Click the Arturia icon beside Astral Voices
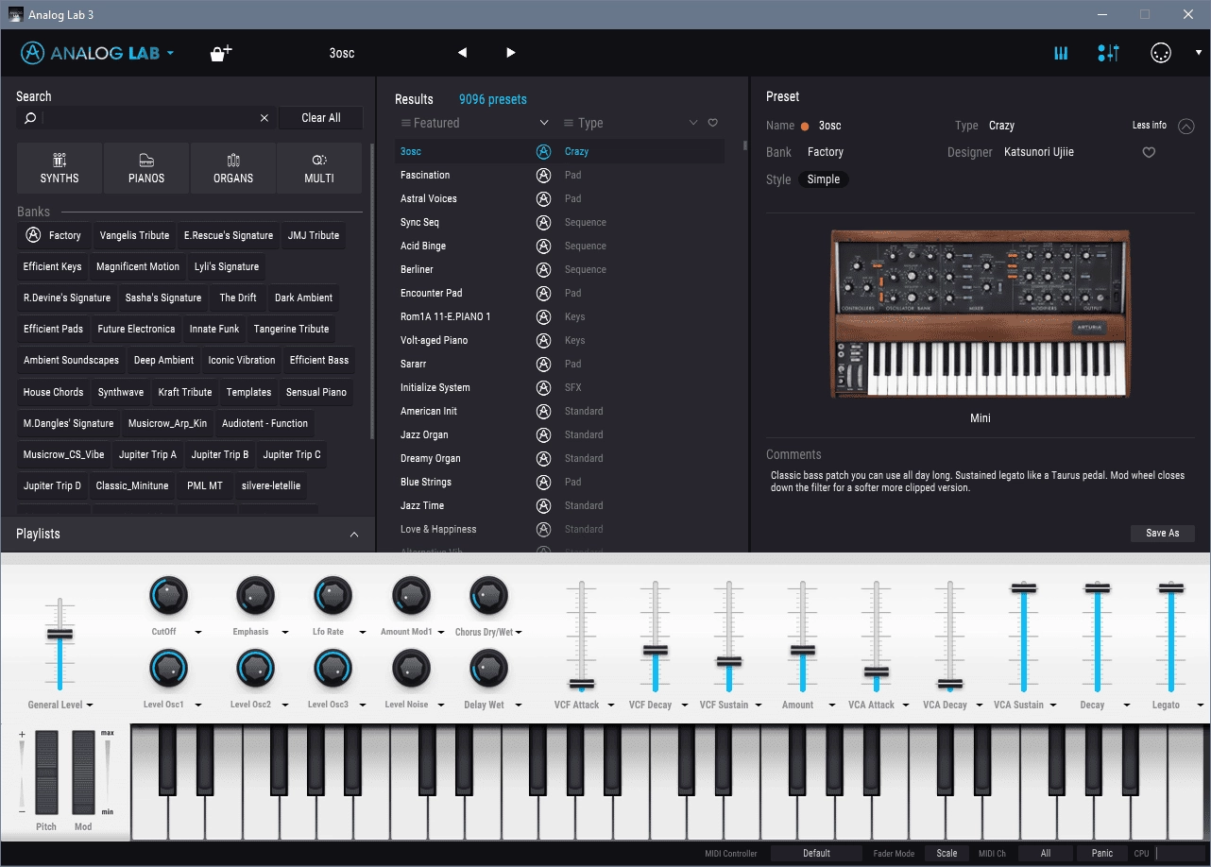The width and height of the screenshot is (1211, 867). pyautogui.click(x=543, y=198)
